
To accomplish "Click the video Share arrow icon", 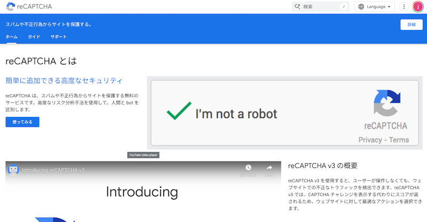I will point(269,168).
